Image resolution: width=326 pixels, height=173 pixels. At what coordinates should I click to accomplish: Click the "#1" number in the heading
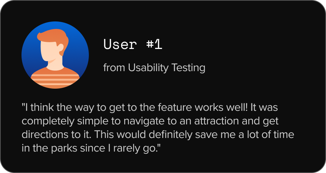[x=154, y=44]
